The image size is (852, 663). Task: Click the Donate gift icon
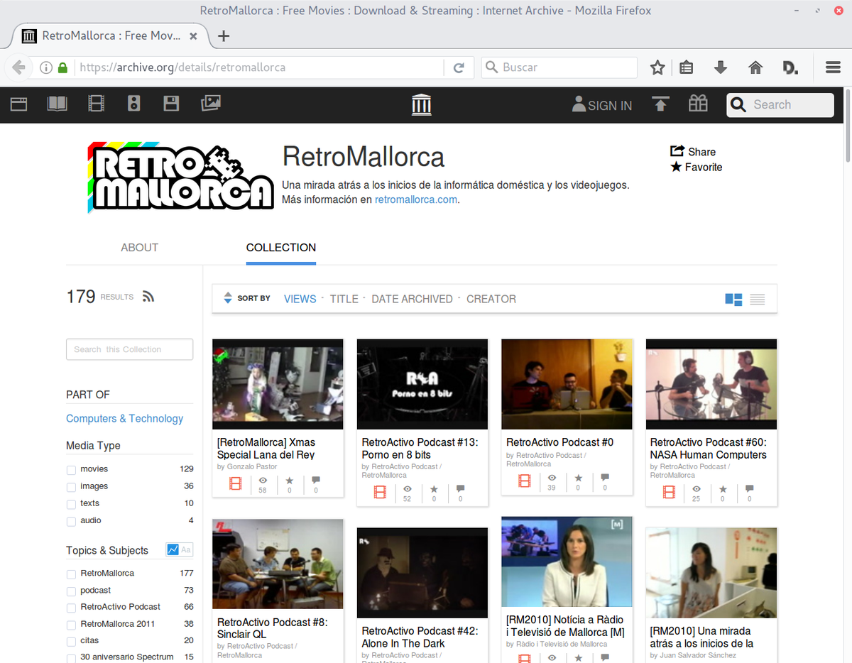pyautogui.click(x=698, y=104)
